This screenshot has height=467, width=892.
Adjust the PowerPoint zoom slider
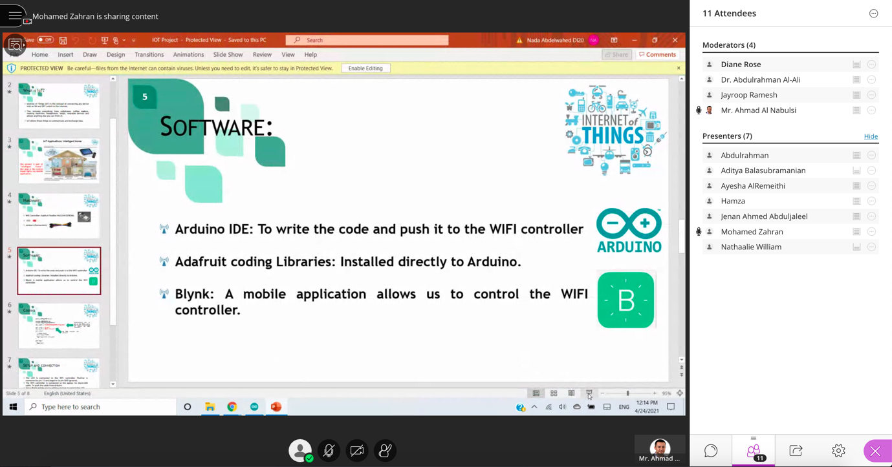[x=627, y=393]
